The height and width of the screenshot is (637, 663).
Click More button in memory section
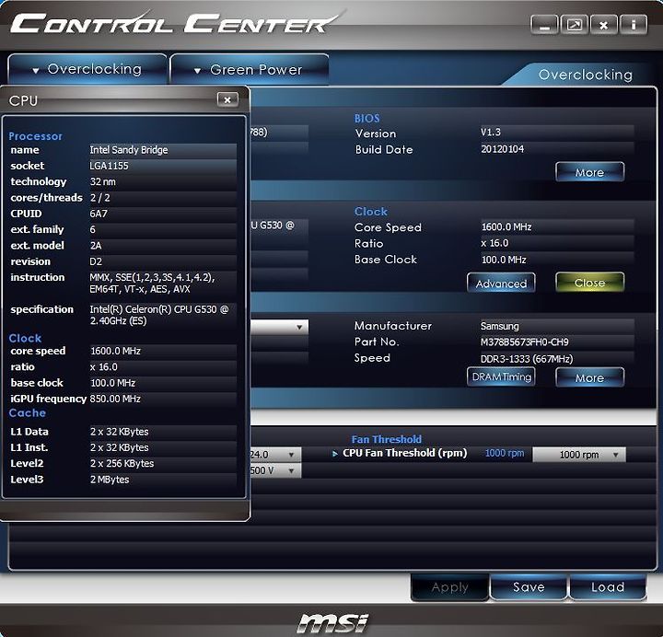[589, 377]
